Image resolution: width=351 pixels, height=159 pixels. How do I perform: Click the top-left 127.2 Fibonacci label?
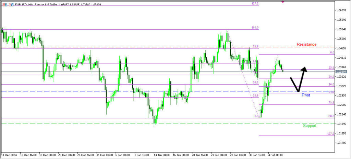[255, 3]
